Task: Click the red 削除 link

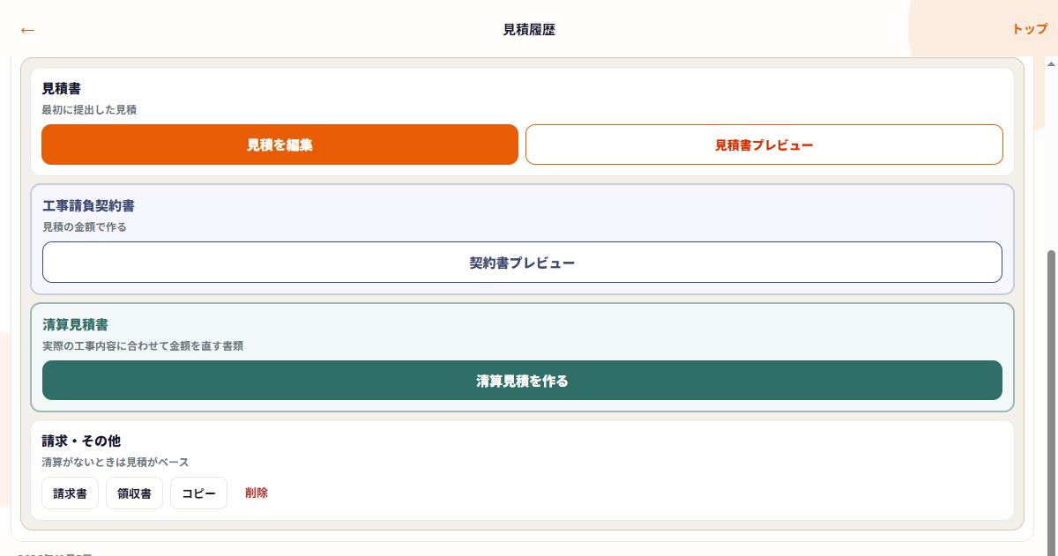Action: (257, 493)
